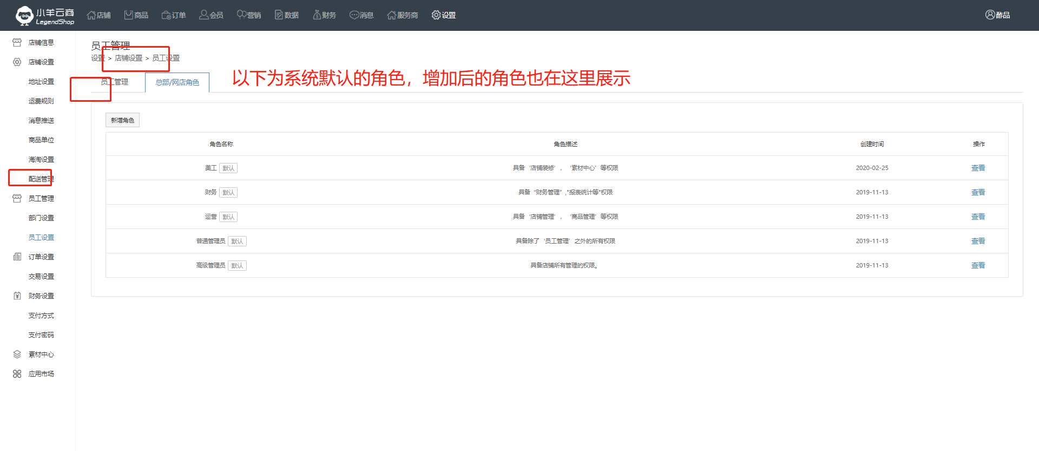1039x451 pixels.
Task: Open the 消息 chat bubble icon
Action: pos(354,15)
